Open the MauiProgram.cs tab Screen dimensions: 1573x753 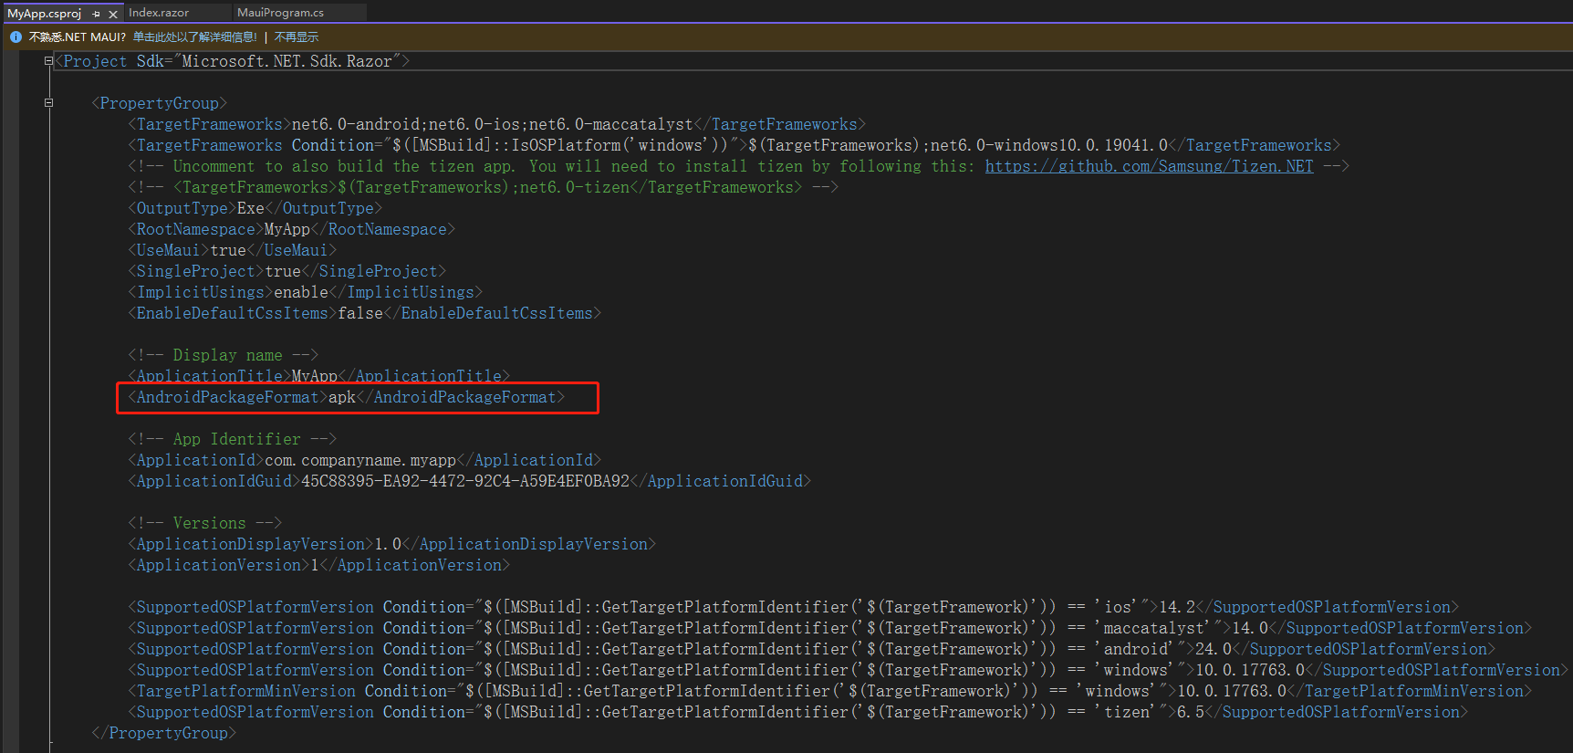[x=281, y=13]
